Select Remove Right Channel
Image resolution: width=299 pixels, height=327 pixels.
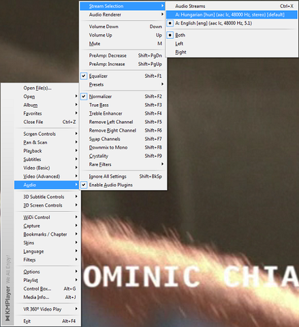click(123, 130)
